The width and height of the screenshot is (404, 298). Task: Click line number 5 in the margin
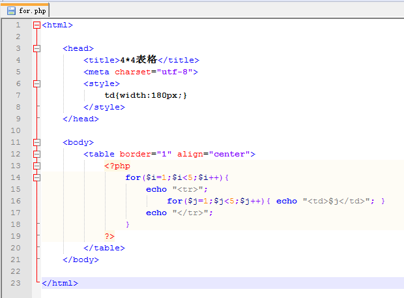pos(18,72)
